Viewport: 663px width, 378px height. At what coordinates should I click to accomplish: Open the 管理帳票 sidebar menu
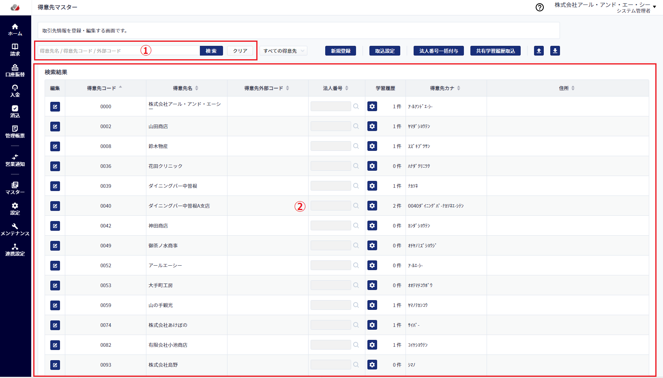click(x=15, y=132)
